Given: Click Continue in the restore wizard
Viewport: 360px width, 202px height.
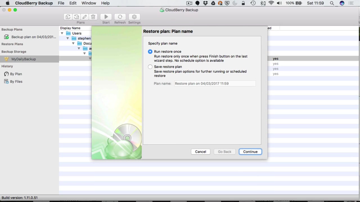Looking at the screenshot, I should pos(250,152).
